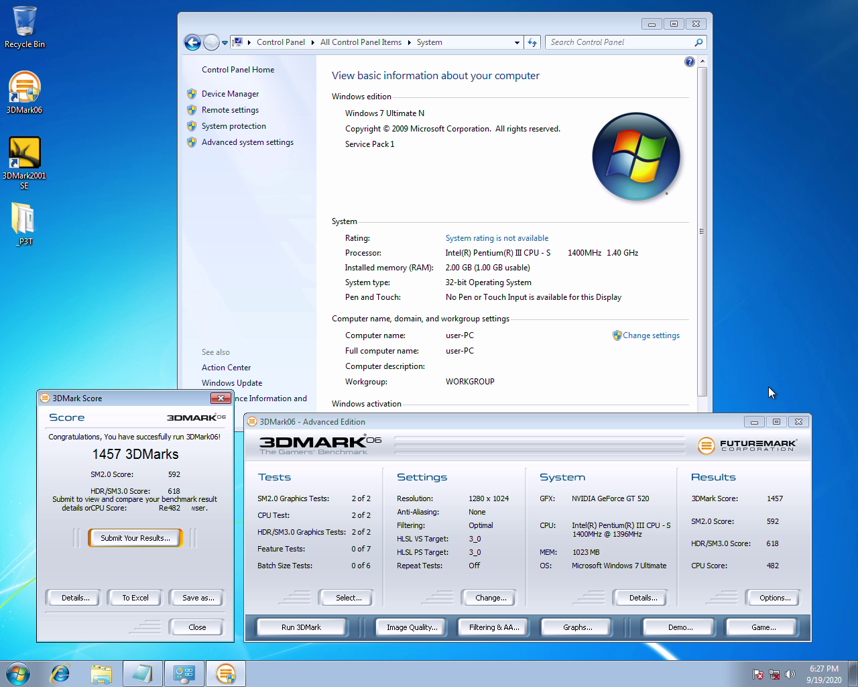Open Windows Explorer from taskbar
Image resolution: width=858 pixels, height=687 pixels.
(x=101, y=674)
